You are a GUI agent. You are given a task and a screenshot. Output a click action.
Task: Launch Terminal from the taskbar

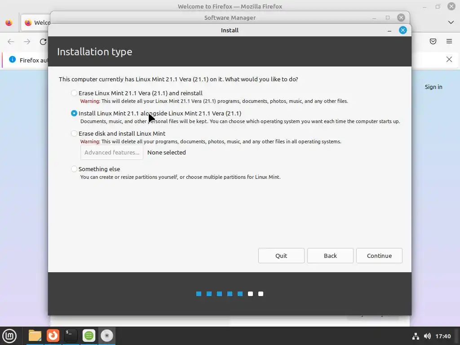click(x=71, y=336)
